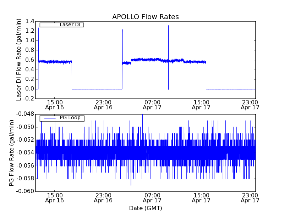Viewport: 284px width, 213px height.
Task: Click the tallest Laser DI spike on Apr 17
Action: 168,57
